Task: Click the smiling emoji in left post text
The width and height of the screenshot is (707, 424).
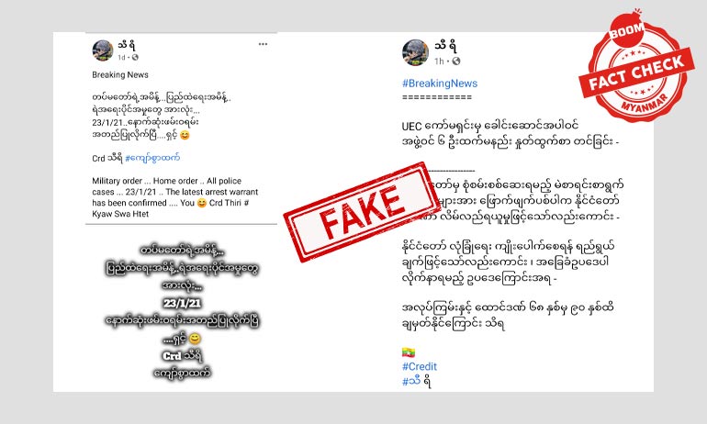Action: (x=185, y=135)
